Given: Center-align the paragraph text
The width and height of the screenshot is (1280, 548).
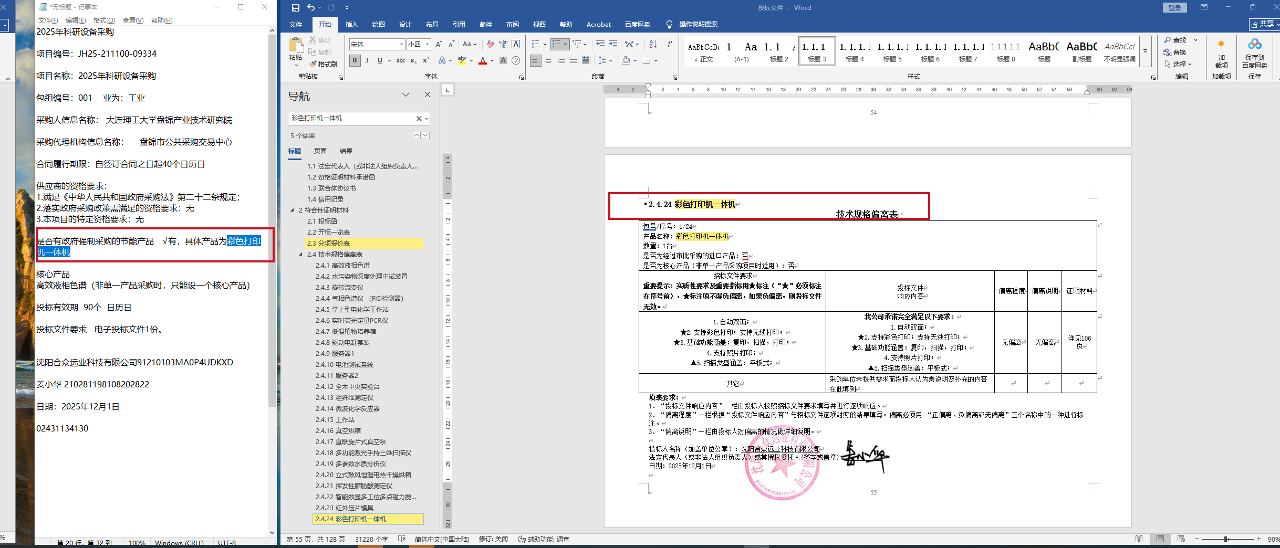Looking at the screenshot, I should pyautogui.click(x=548, y=60).
